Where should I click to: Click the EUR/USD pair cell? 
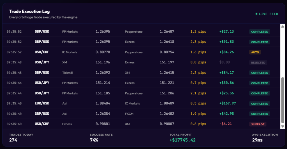tap(42, 103)
